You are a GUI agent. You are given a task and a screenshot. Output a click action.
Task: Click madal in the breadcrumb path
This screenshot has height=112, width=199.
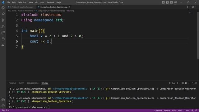(20, 11)
